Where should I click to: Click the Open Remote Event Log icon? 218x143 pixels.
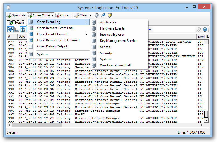tap(31, 28)
